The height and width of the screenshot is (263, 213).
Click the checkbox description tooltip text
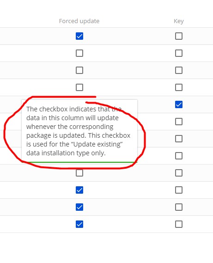[x=79, y=131]
